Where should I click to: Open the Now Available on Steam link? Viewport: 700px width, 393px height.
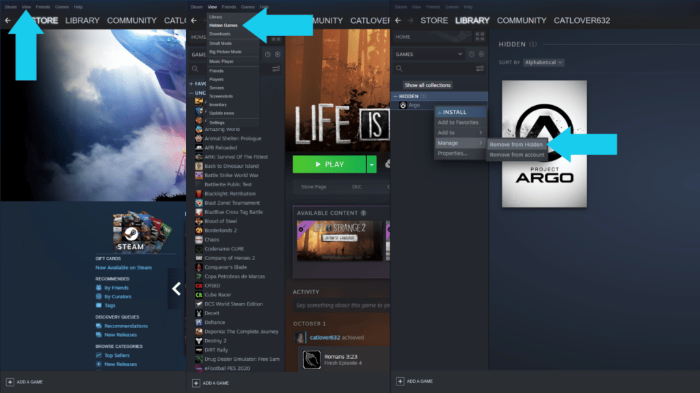coord(123,267)
